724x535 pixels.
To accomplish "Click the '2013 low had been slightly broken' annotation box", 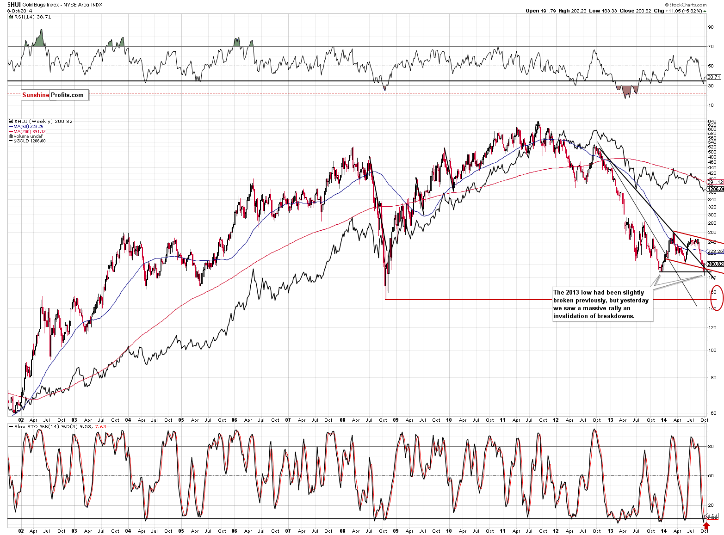I will click(x=602, y=304).
